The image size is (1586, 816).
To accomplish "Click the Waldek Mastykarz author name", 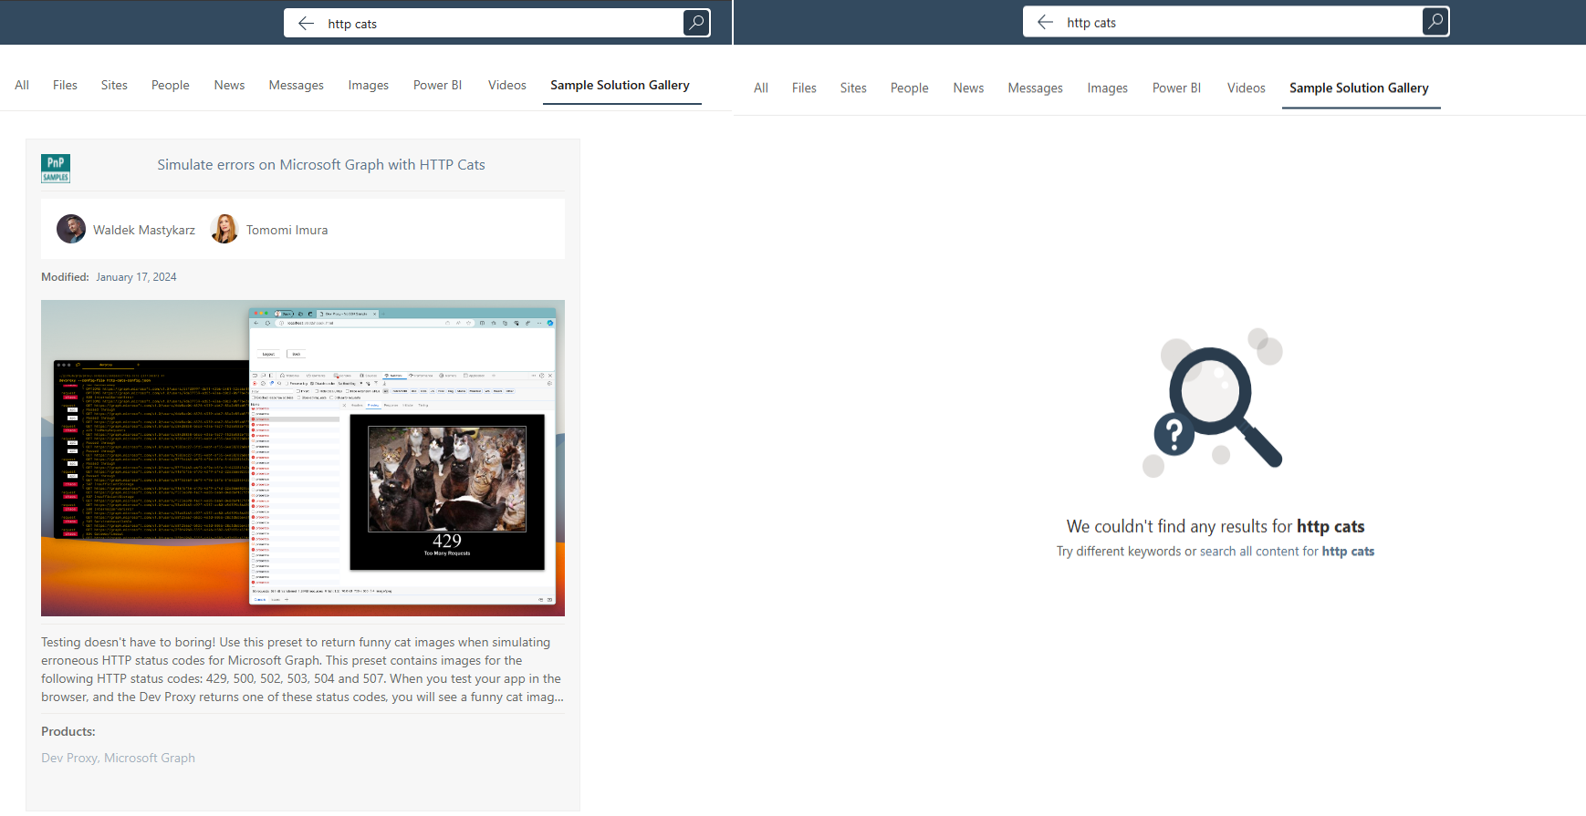I will pyautogui.click(x=144, y=230).
